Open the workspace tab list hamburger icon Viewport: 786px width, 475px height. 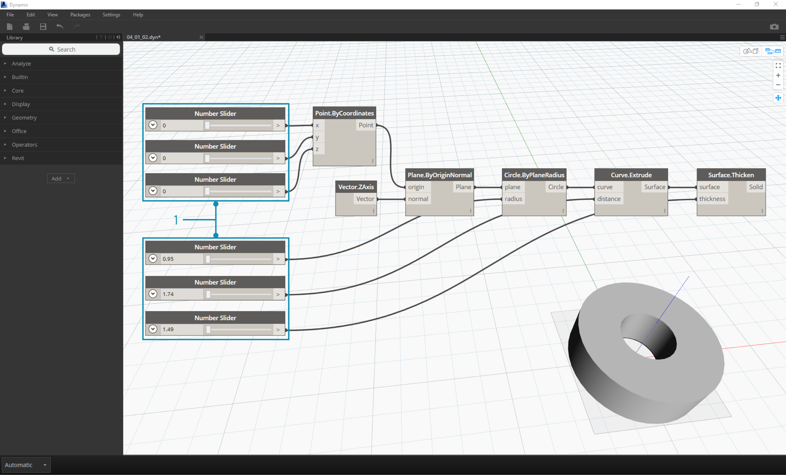(782, 37)
